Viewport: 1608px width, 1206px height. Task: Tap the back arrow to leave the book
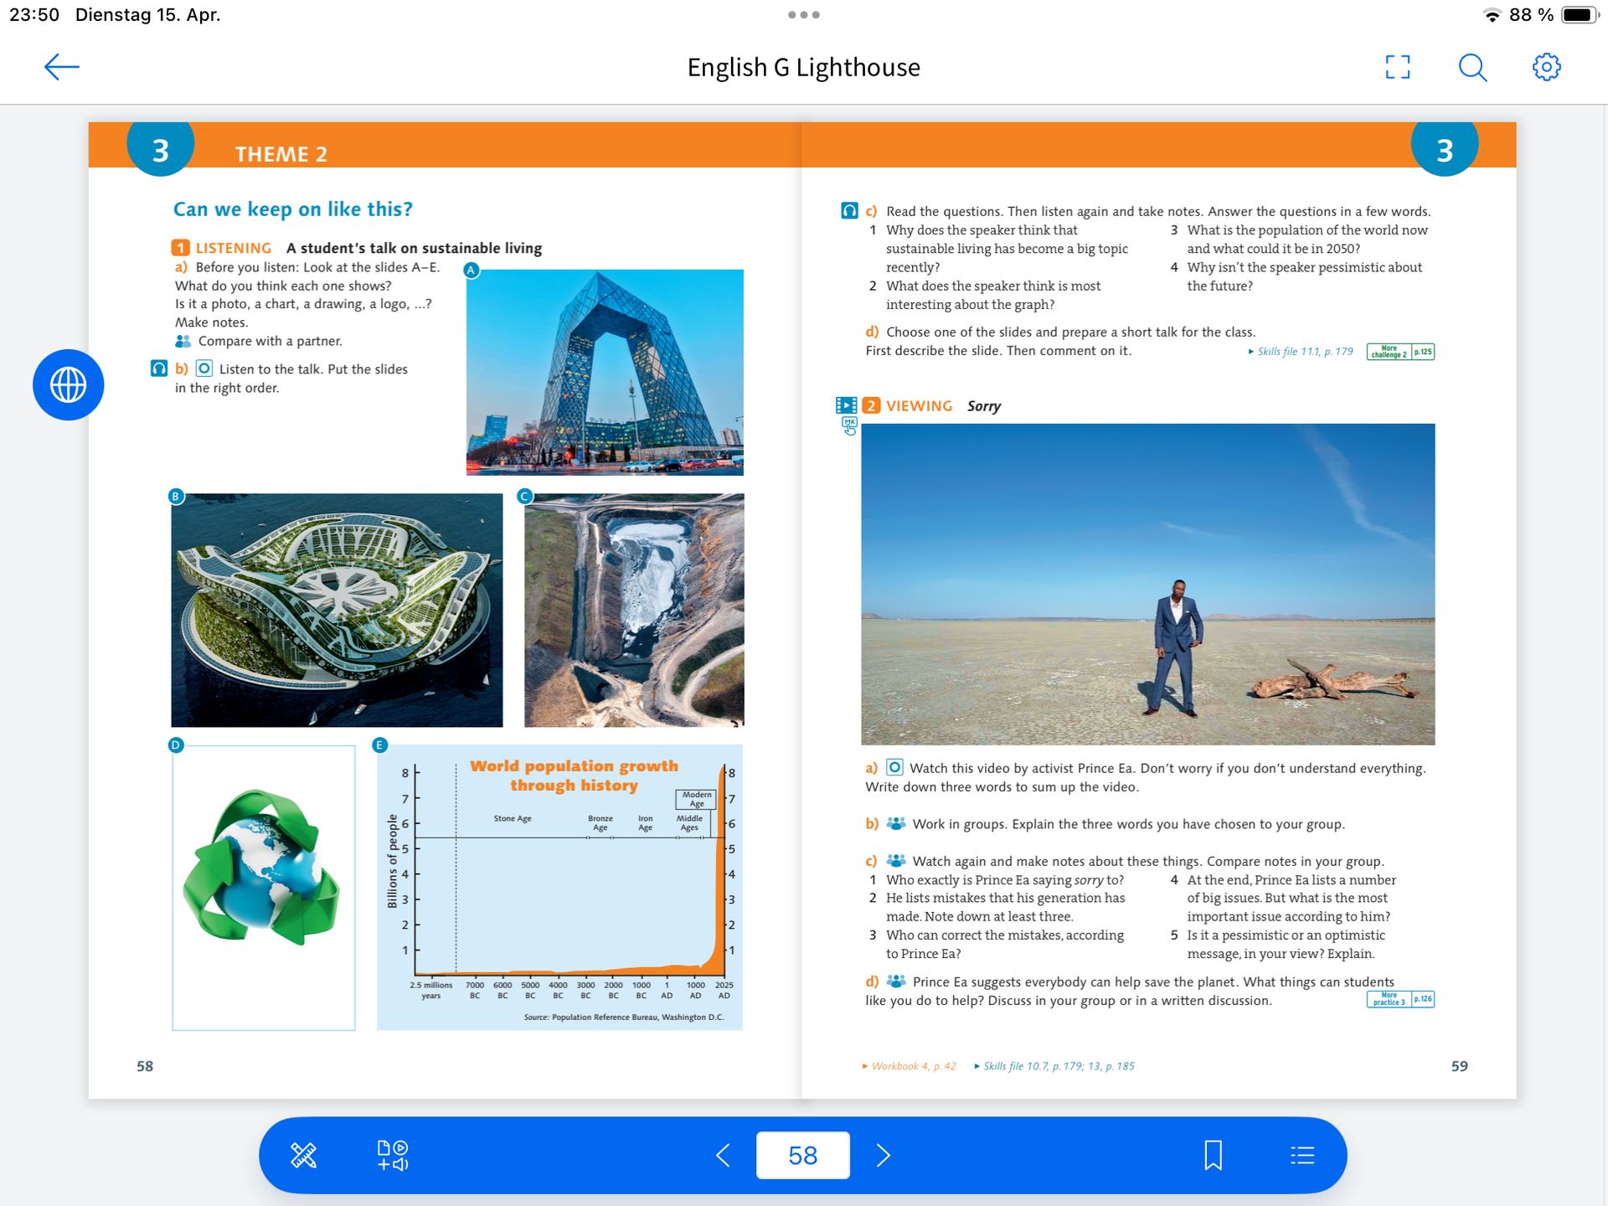[x=61, y=67]
